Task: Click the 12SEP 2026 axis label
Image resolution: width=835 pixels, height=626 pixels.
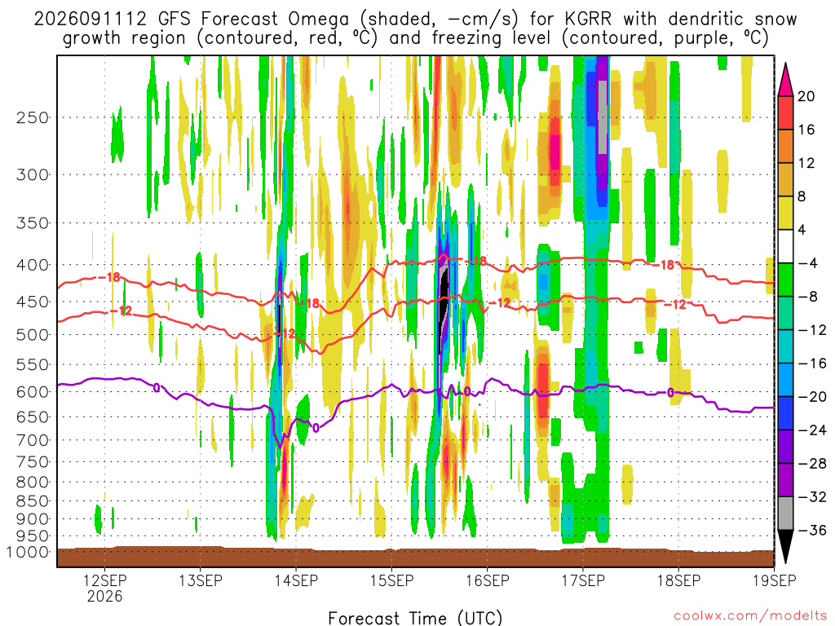Action: click(105, 588)
